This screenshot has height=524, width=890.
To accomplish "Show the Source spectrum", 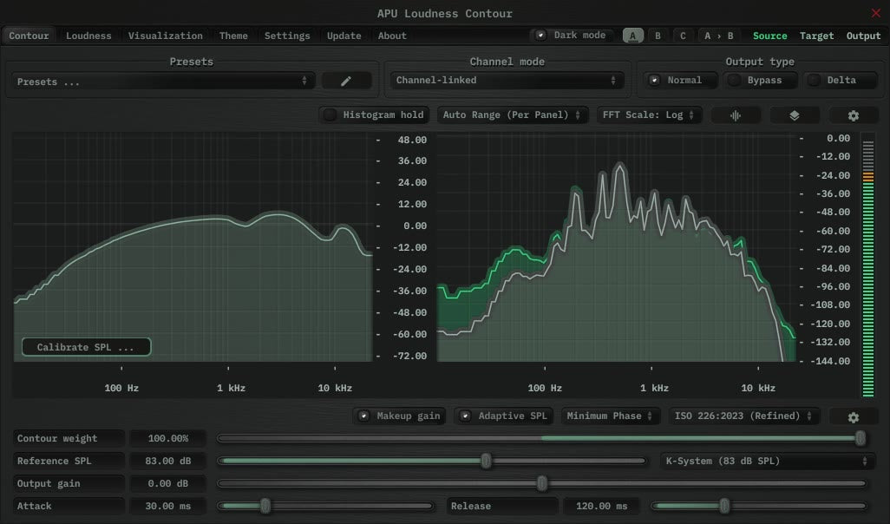I will pyautogui.click(x=769, y=36).
